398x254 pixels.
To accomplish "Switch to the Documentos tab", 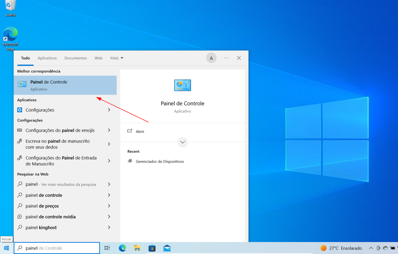I will pos(75,58).
